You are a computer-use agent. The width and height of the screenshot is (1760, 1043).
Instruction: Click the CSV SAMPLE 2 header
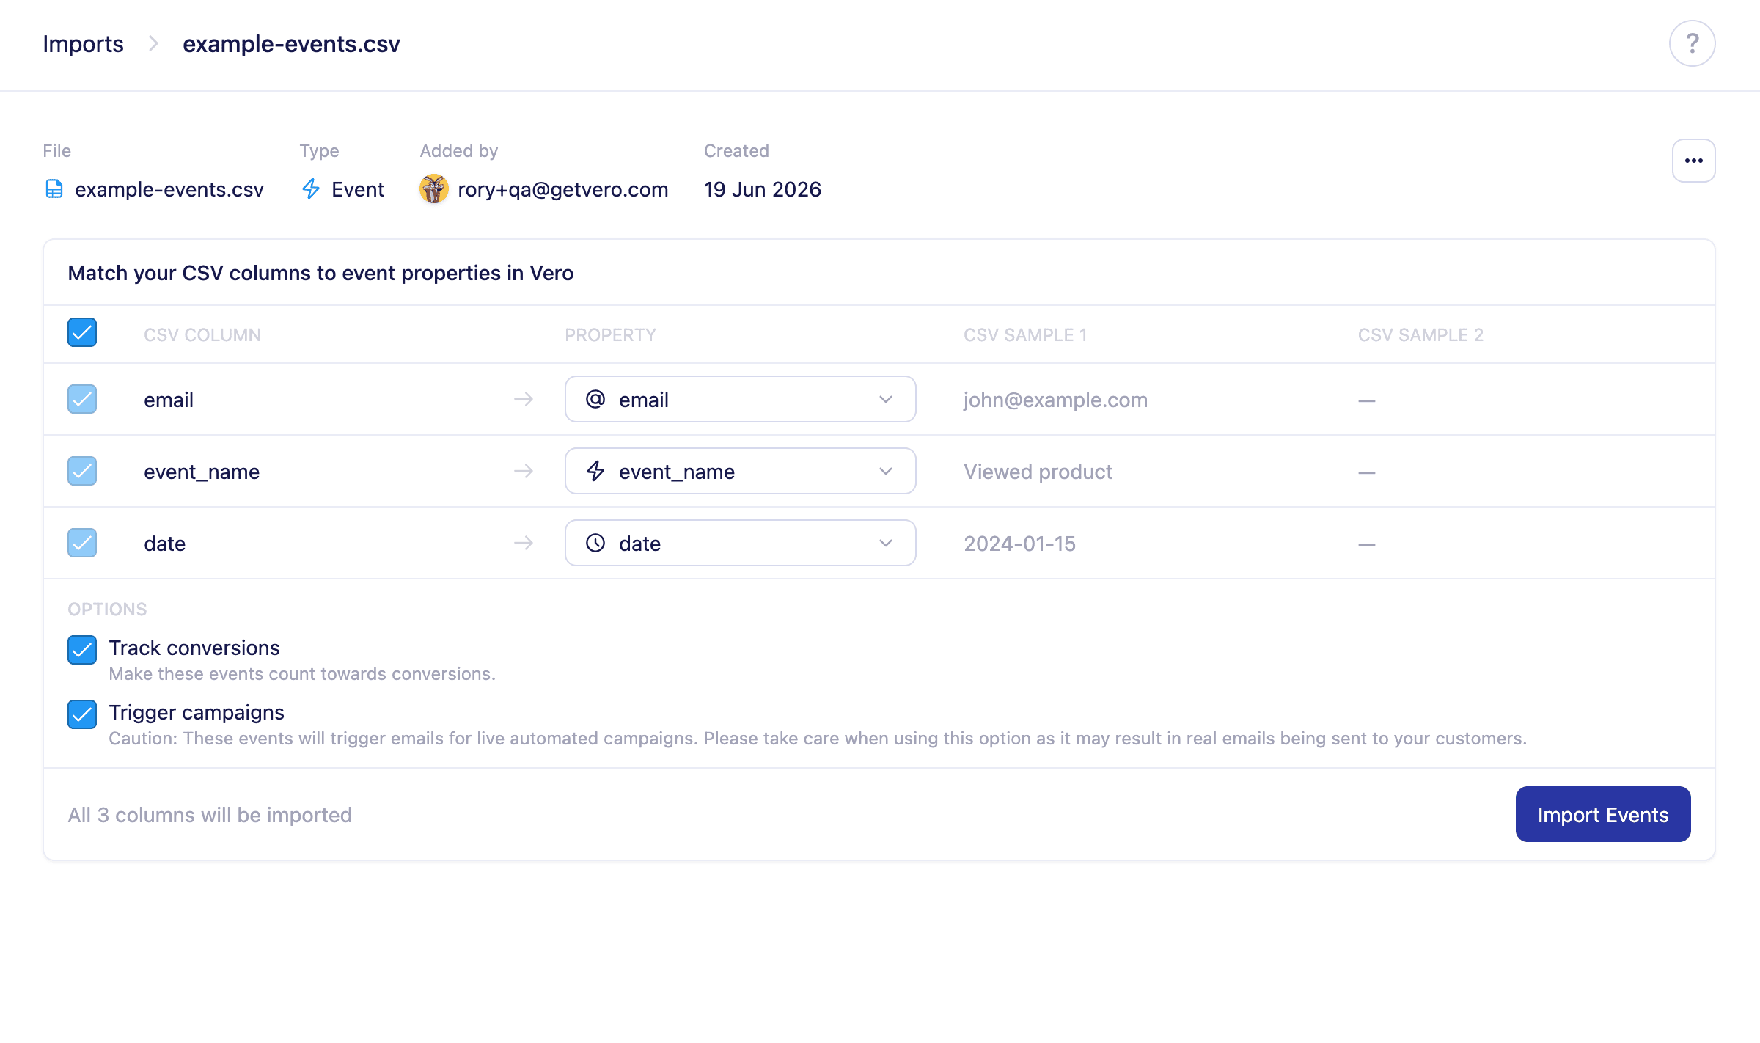pyautogui.click(x=1420, y=335)
